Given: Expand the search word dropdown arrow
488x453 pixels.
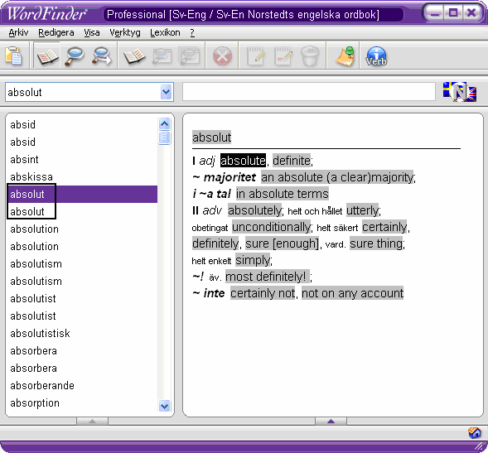Looking at the screenshot, I should pyautogui.click(x=167, y=92).
